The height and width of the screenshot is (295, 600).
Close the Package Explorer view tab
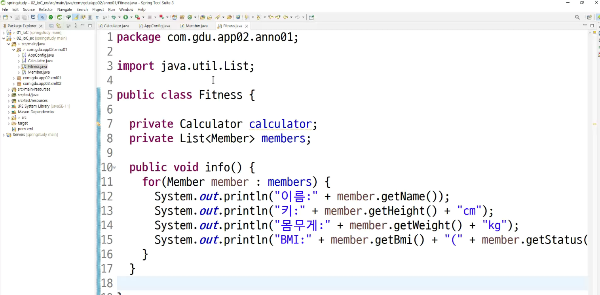(x=41, y=26)
